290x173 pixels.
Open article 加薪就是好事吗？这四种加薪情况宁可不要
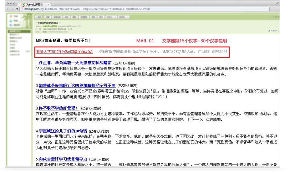77,85
